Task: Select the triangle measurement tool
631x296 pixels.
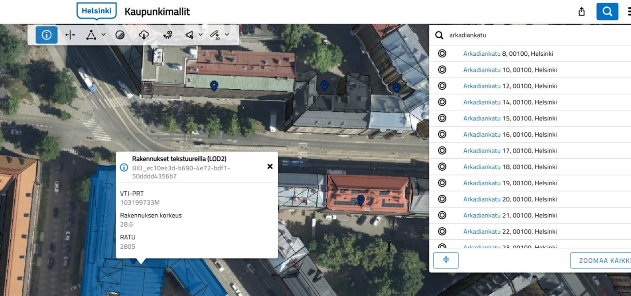Action: [91, 35]
